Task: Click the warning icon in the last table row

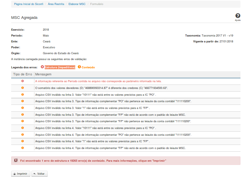Action: pyautogui.click(x=23, y=148)
